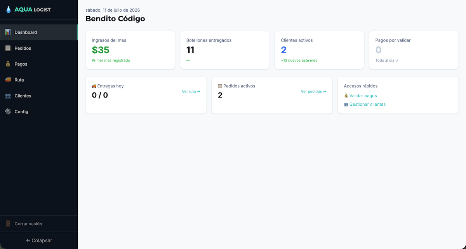Click the 'Pagos por validar' label

click(393, 40)
